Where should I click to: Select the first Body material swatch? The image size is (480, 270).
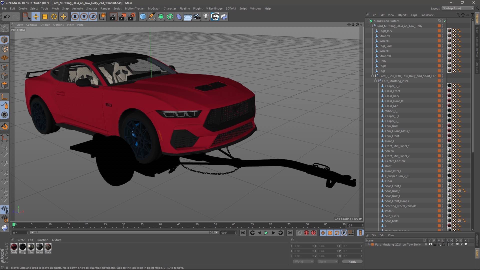[14, 247]
